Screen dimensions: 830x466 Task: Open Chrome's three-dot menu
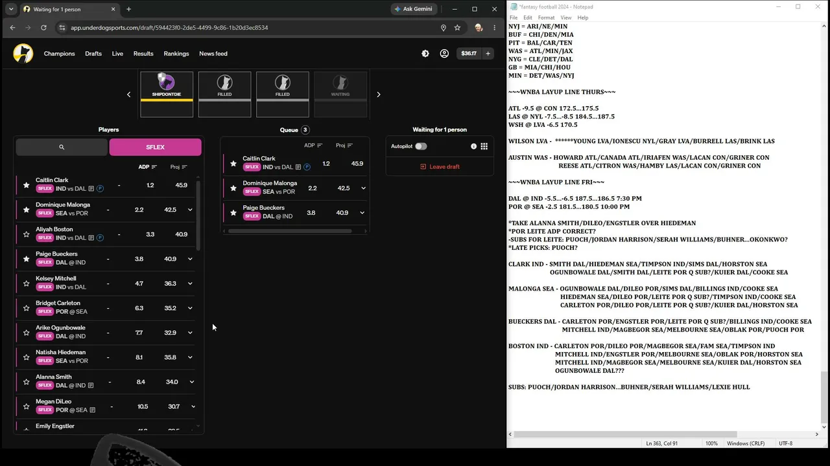[494, 28]
